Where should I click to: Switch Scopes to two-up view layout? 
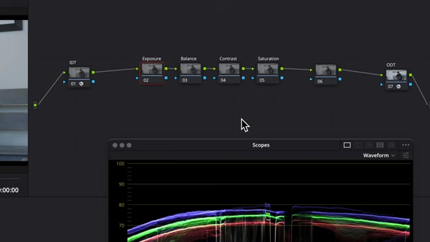(x=358, y=145)
